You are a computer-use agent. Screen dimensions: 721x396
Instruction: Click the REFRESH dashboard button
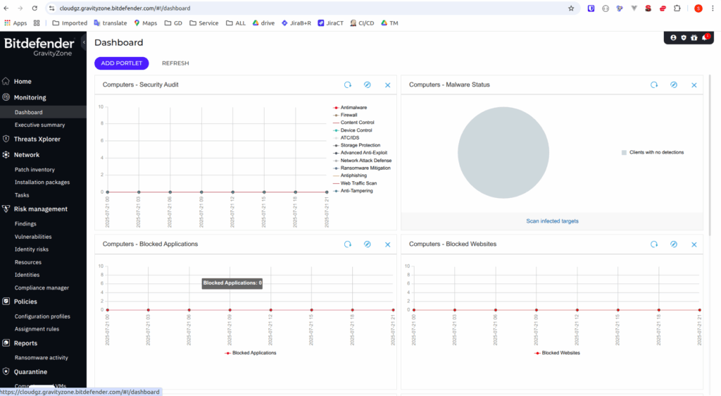coord(175,63)
